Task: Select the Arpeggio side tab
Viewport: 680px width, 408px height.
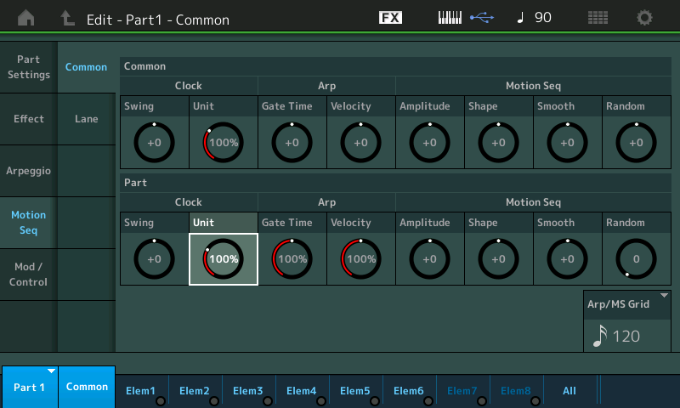Action: (28, 171)
